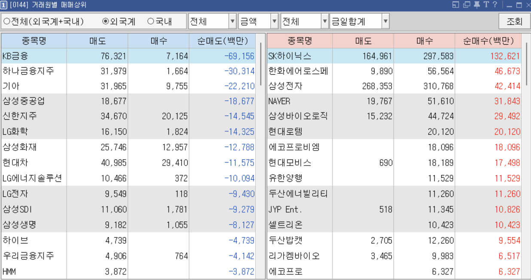Select 하나금융지주 in the sell list
Image resolution: width=531 pixels, height=280 pixels.
coord(128,71)
